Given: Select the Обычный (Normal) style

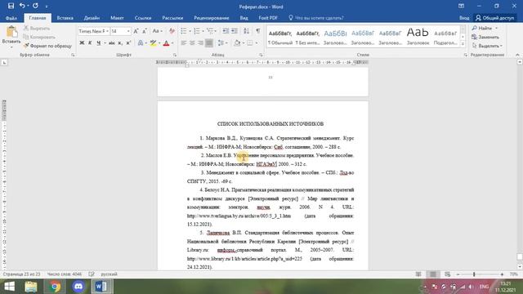Looking at the screenshot, I should [x=280, y=37].
